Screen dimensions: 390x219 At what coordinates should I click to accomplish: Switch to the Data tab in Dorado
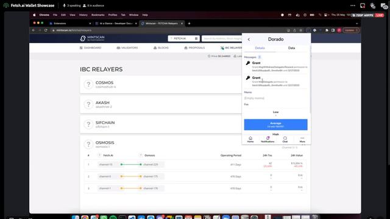click(291, 48)
